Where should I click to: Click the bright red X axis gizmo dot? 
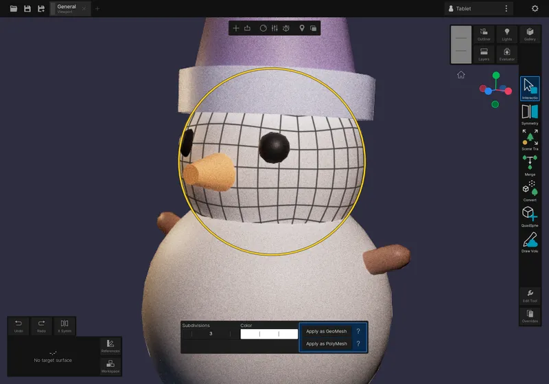(509, 91)
